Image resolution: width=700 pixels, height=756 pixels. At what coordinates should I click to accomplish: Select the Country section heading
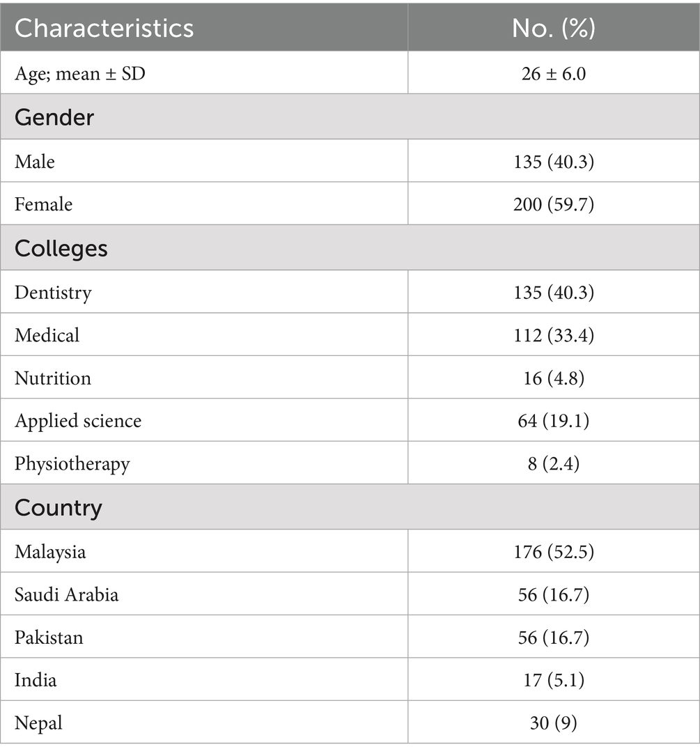59,508
